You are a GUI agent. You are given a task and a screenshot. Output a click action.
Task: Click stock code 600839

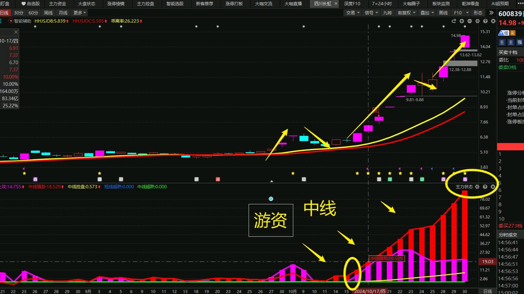pyautogui.click(x=510, y=14)
